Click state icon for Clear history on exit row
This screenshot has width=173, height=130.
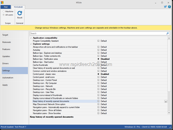(98, 68)
